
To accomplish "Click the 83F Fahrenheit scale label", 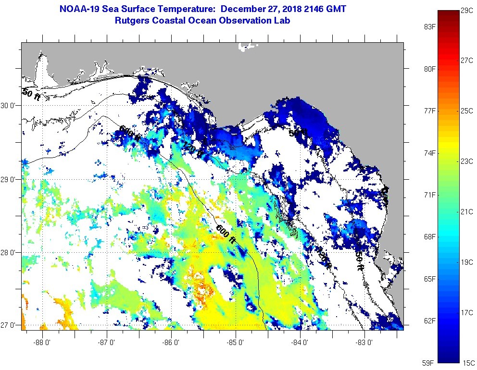I will pyautogui.click(x=429, y=27).
